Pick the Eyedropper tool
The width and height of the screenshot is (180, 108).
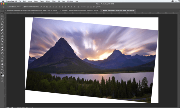[x=2, y=27]
